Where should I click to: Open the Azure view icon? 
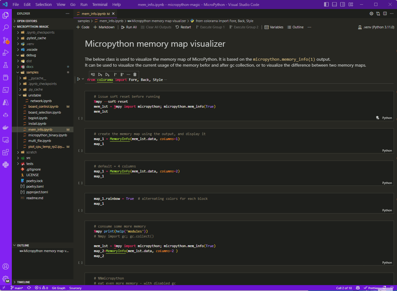click(6, 102)
